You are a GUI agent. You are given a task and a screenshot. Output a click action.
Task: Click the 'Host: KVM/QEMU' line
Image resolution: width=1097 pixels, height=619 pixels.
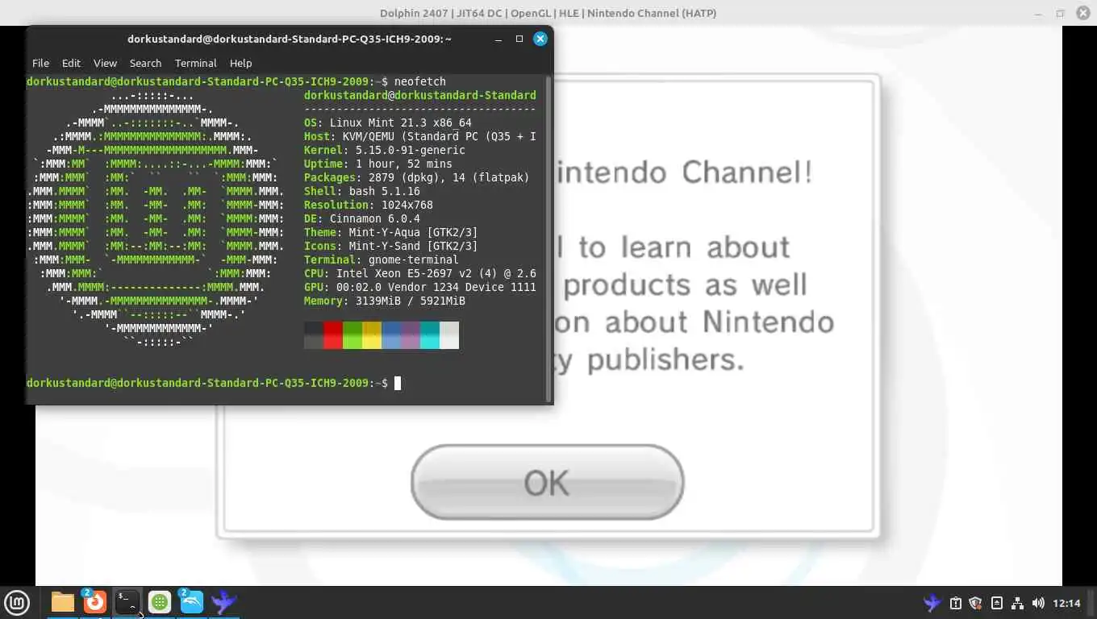420,136
